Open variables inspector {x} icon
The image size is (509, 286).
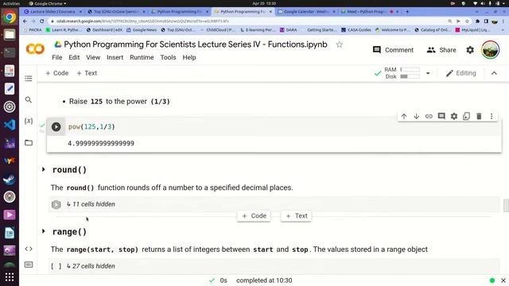pos(29,121)
